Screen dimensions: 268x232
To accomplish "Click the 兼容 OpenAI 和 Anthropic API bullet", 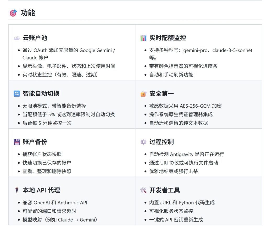I will [x=55, y=203].
